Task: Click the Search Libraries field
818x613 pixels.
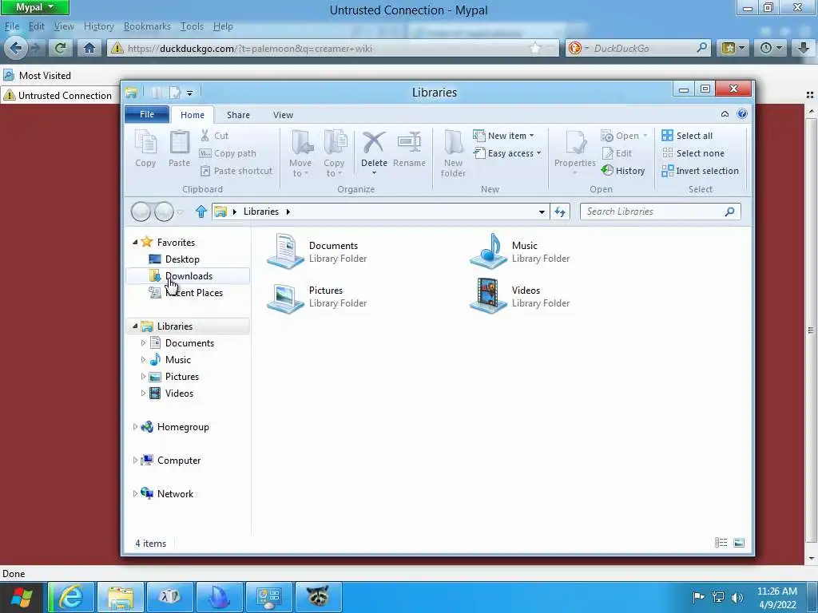Action: click(660, 212)
